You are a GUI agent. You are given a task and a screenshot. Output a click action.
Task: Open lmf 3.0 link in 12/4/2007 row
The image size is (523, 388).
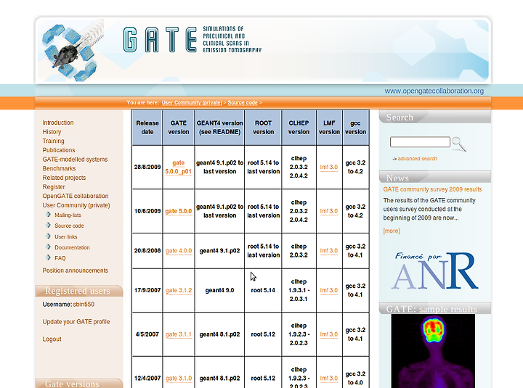point(329,378)
